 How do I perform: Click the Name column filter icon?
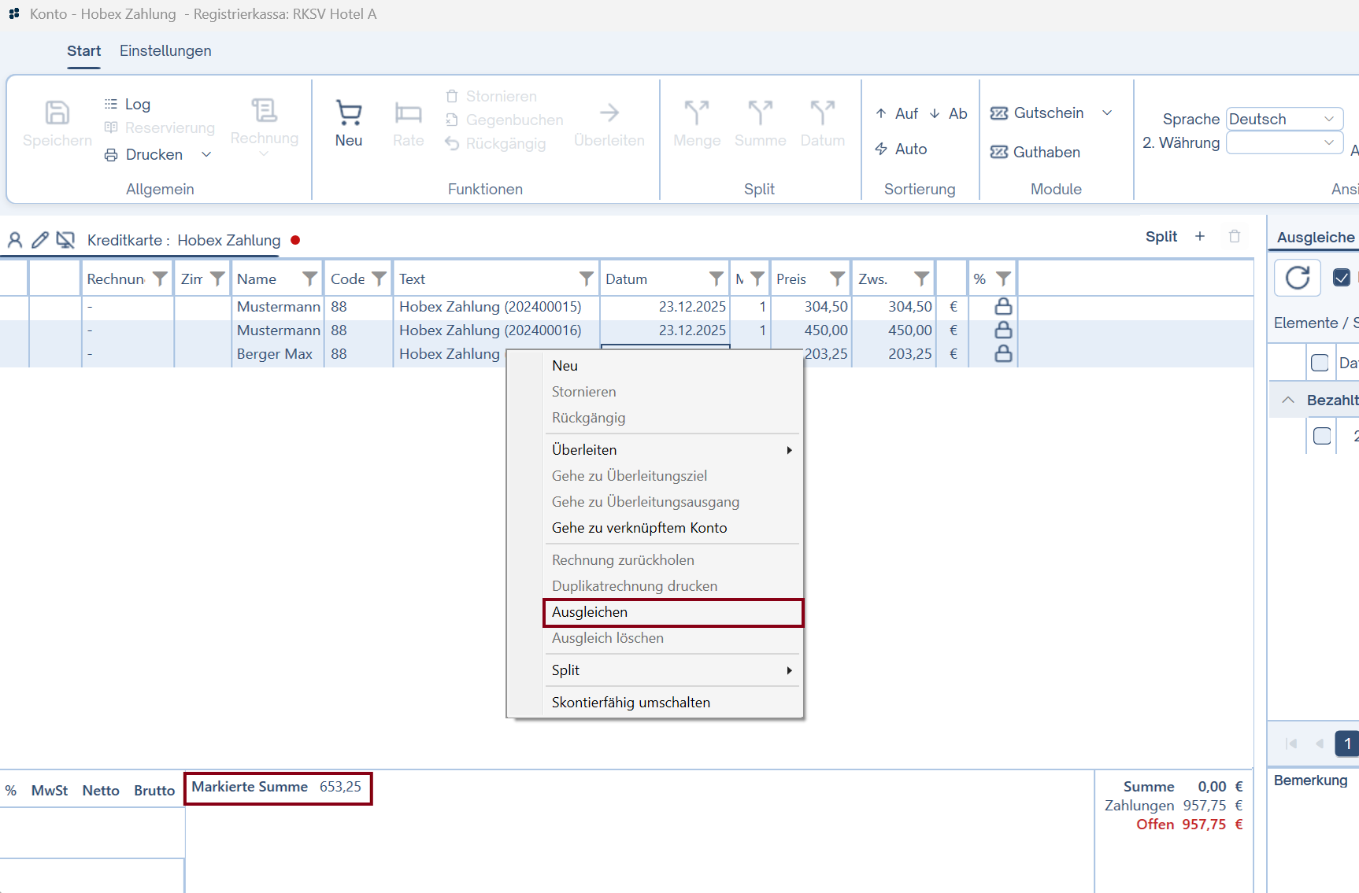click(x=309, y=279)
